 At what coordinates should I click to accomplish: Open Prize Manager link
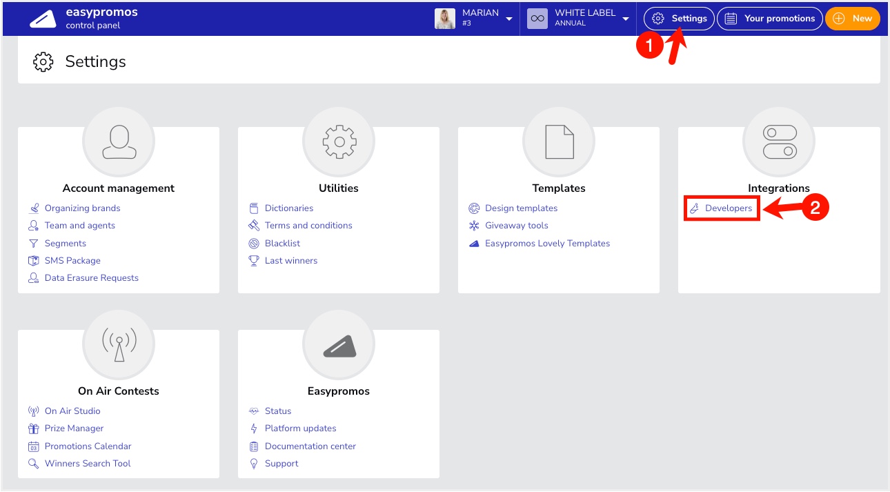coord(74,429)
